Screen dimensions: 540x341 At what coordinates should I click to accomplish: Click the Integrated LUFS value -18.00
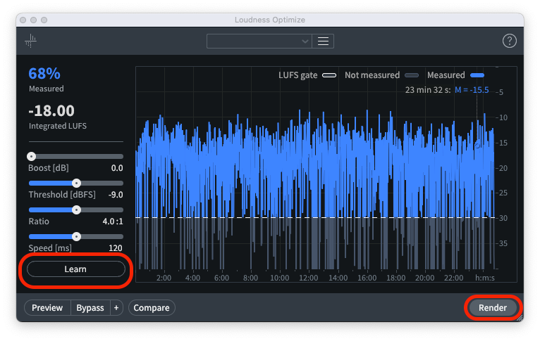point(51,111)
